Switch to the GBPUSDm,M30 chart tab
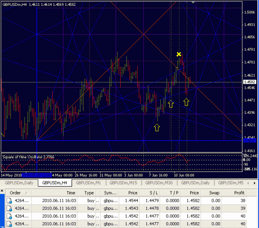This screenshot has height=228, width=259. click(x=159, y=183)
